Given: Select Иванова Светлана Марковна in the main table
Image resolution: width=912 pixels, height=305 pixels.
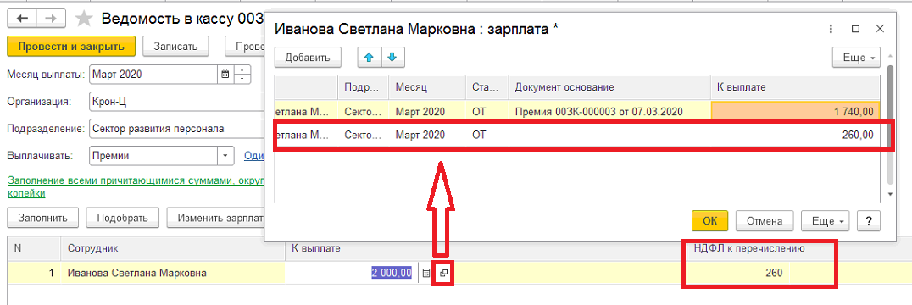Looking at the screenshot, I should click(173, 273).
